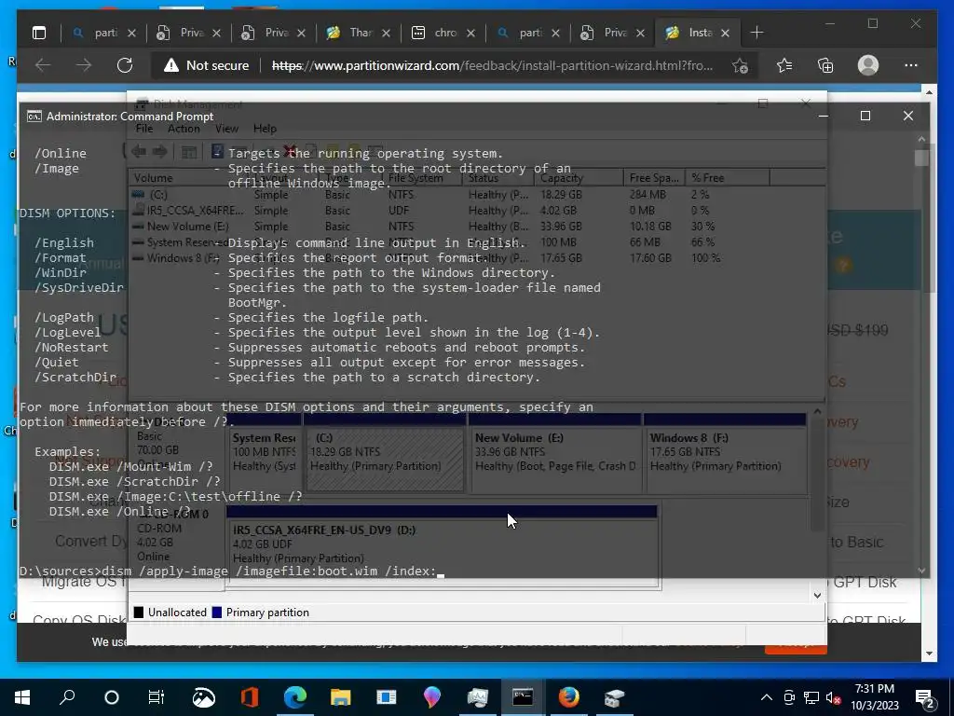Click the muted volume tray icon
The image size is (954, 716).
(x=833, y=697)
